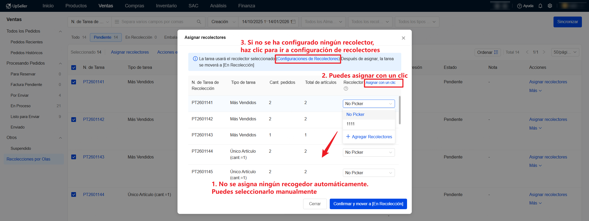Open the Inicio menu
This screenshot has height=221, width=589.
point(48,6)
